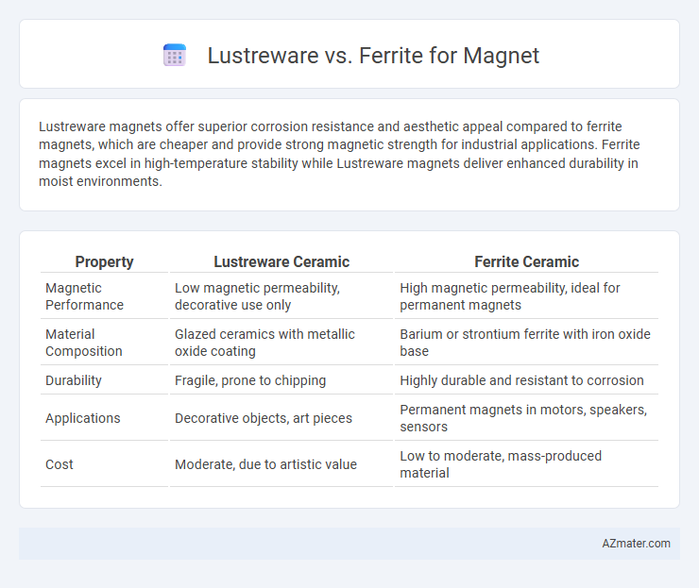Screen dimensions: 699x588
Task: Click the 'Property' column header
Action: [104, 262]
